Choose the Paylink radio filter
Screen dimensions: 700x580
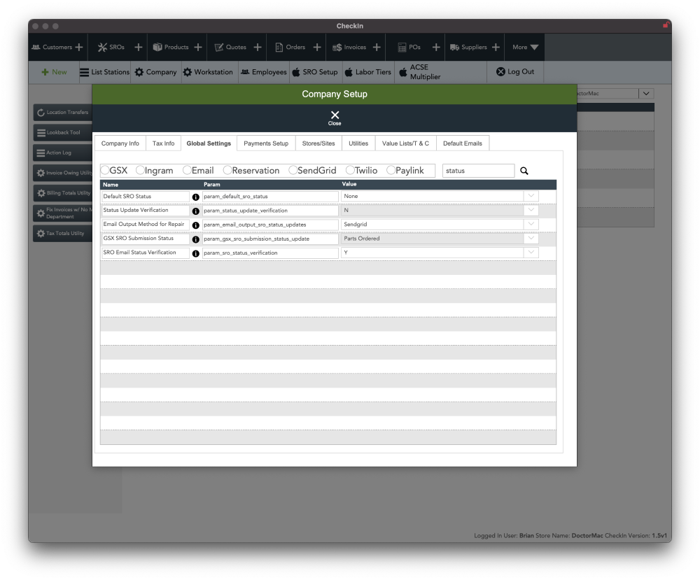391,170
